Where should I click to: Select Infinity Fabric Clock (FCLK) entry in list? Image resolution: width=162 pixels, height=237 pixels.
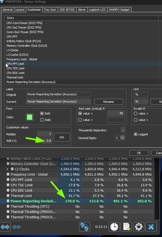coord(24,41)
